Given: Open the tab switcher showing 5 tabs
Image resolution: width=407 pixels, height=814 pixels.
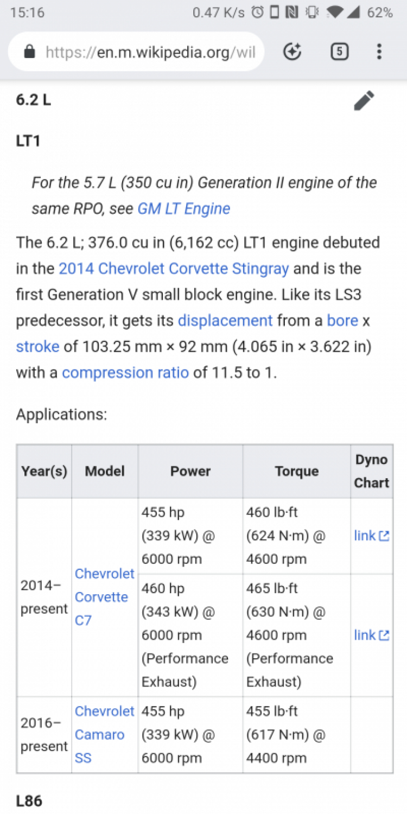Looking at the screenshot, I should coord(339,52).
